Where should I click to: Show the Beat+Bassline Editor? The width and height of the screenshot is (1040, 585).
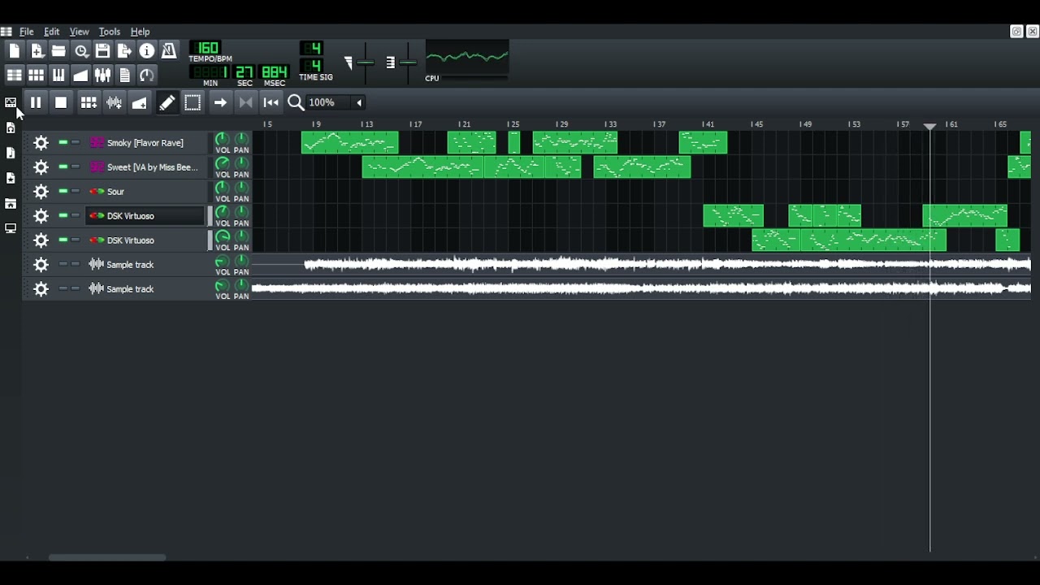click(37, 75)
